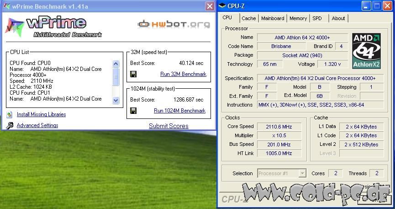Click the Install Missing Libraries icon
The width and height of the screenshot is (395, 209).
click(9, 115)
